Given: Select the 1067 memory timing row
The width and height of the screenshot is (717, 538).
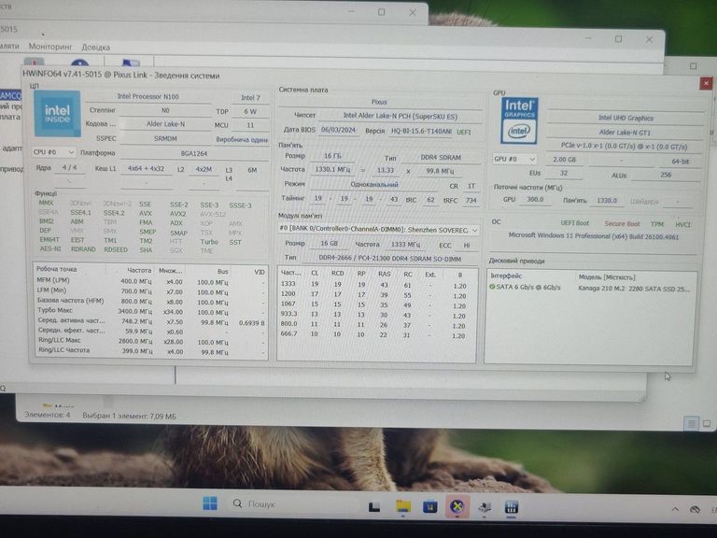Looking at the screenshot, I should (377, 304).
